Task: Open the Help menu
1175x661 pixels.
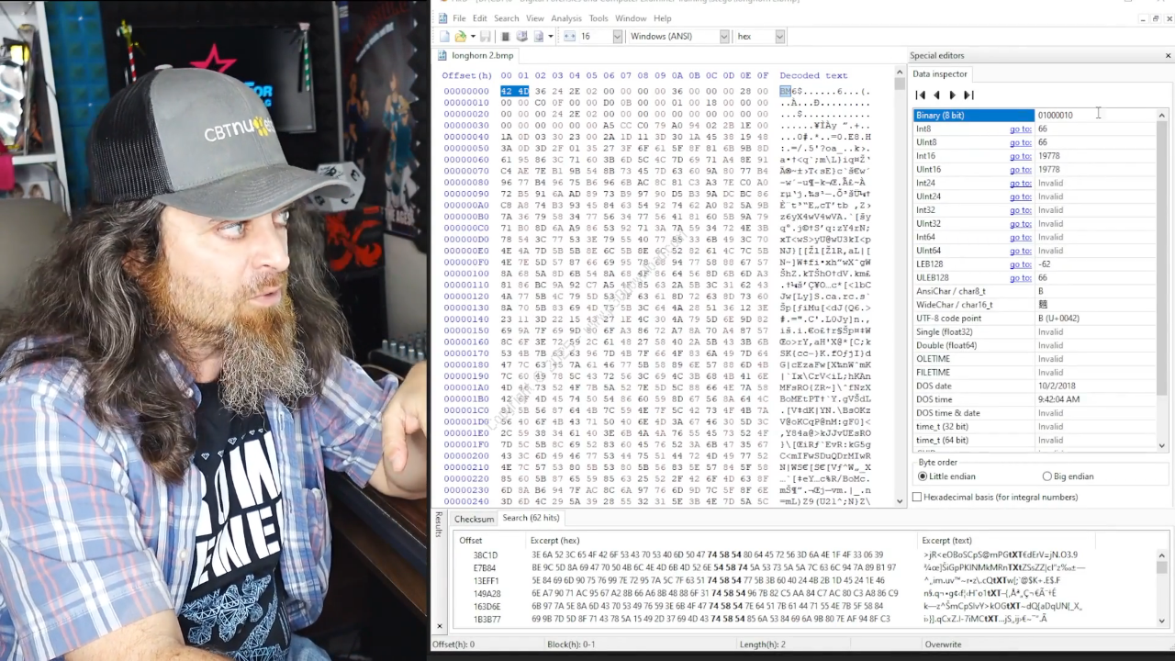Action: click(662, 18)
